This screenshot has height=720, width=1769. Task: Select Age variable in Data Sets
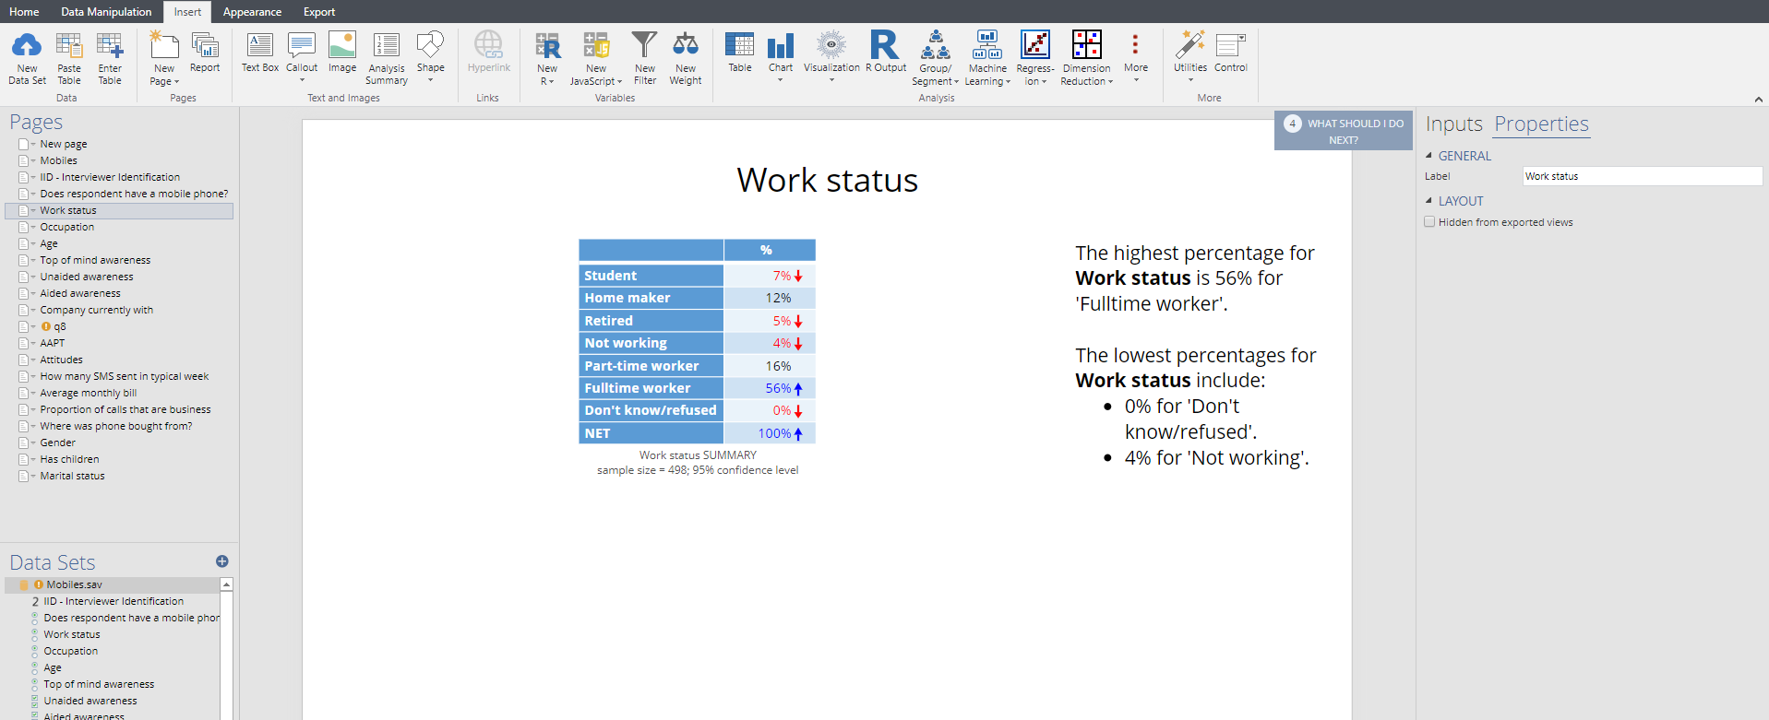(53, 667)
